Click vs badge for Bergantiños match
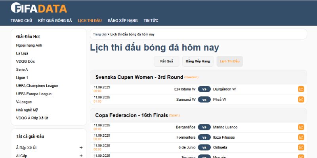This screenshot has width=317, height=158. tap(204, 127)
